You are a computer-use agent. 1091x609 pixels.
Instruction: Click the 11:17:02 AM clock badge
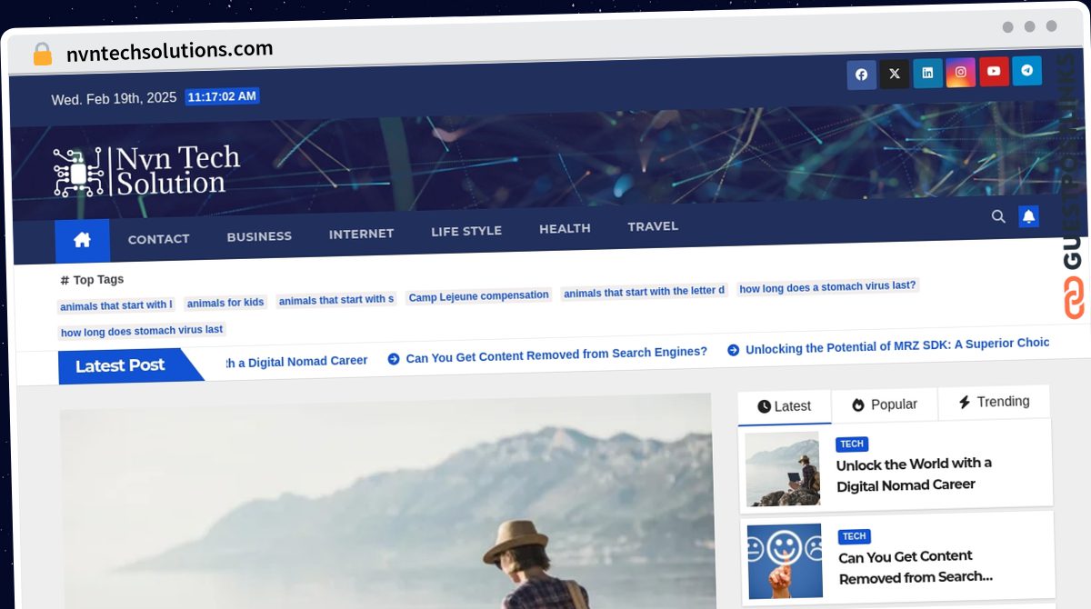click(222, 96)
